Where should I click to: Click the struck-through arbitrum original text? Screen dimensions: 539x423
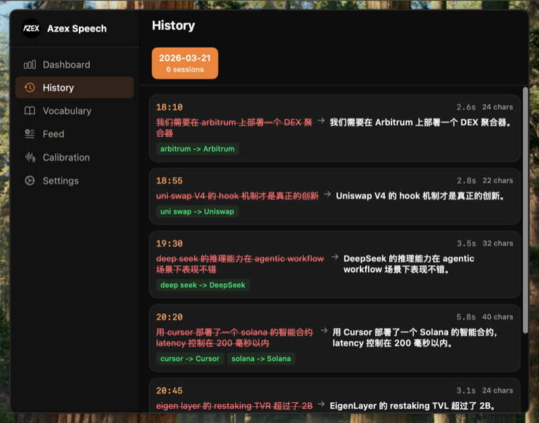click(234, 128)
